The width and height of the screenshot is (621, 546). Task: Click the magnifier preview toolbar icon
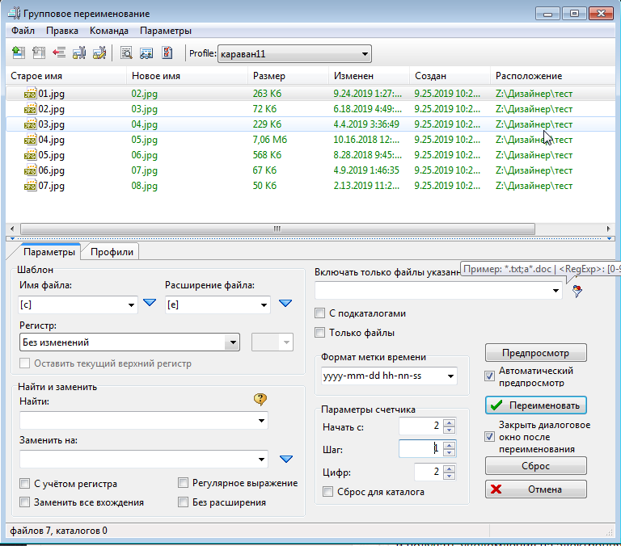point(126,53)
